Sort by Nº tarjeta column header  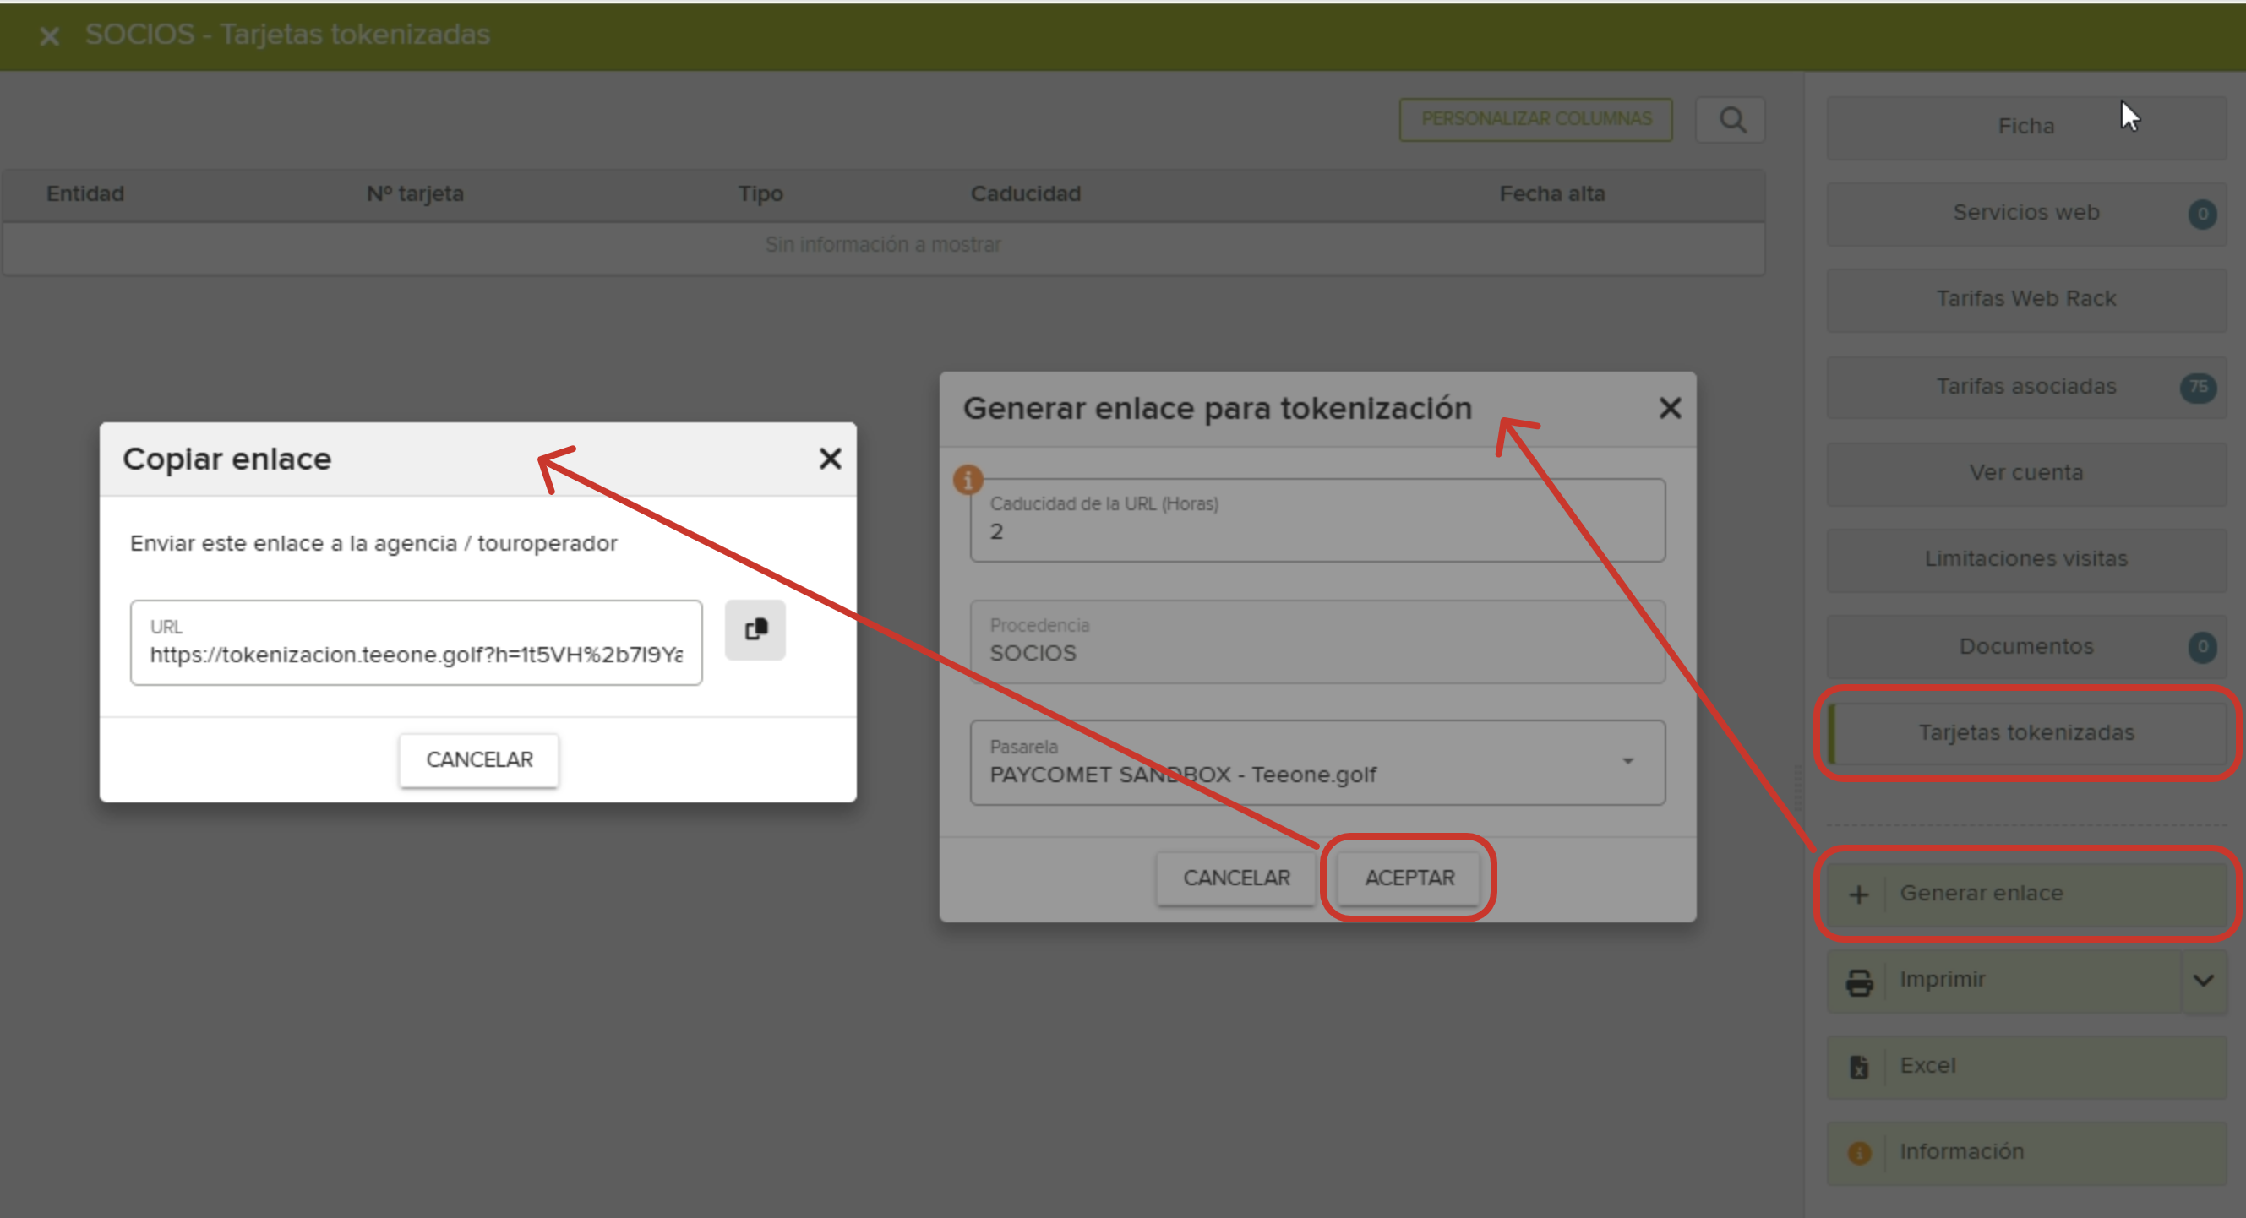click(x=415, y=193)
